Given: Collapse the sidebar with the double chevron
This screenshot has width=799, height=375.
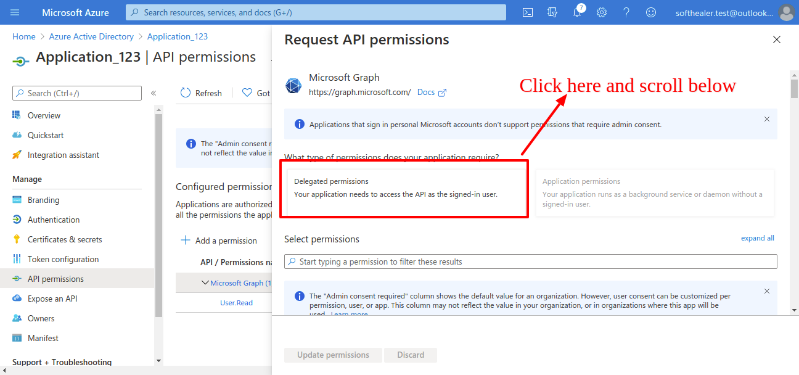Looking at the screenshot, I should tap(154, 93).
